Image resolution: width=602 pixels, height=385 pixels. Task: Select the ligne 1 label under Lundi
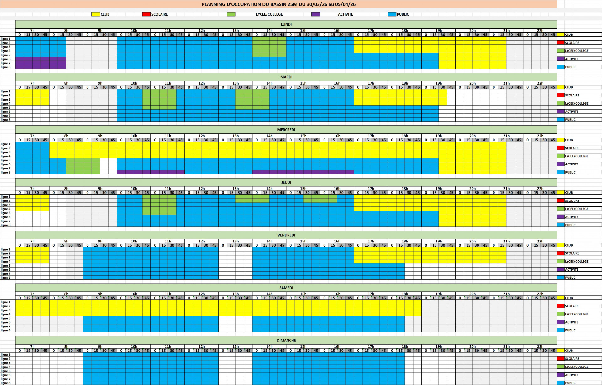(6, 39)
